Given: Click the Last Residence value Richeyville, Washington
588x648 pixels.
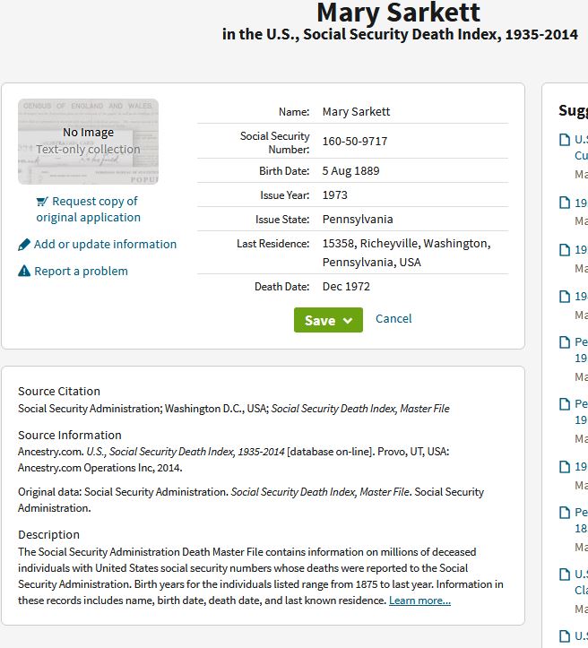Looking at the screenshot, I should (x=407, y=253).
